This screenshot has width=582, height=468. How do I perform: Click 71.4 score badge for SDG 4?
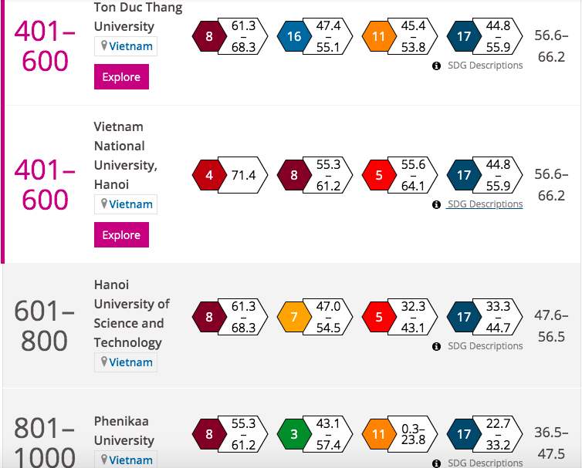click(x=243, y=176)
